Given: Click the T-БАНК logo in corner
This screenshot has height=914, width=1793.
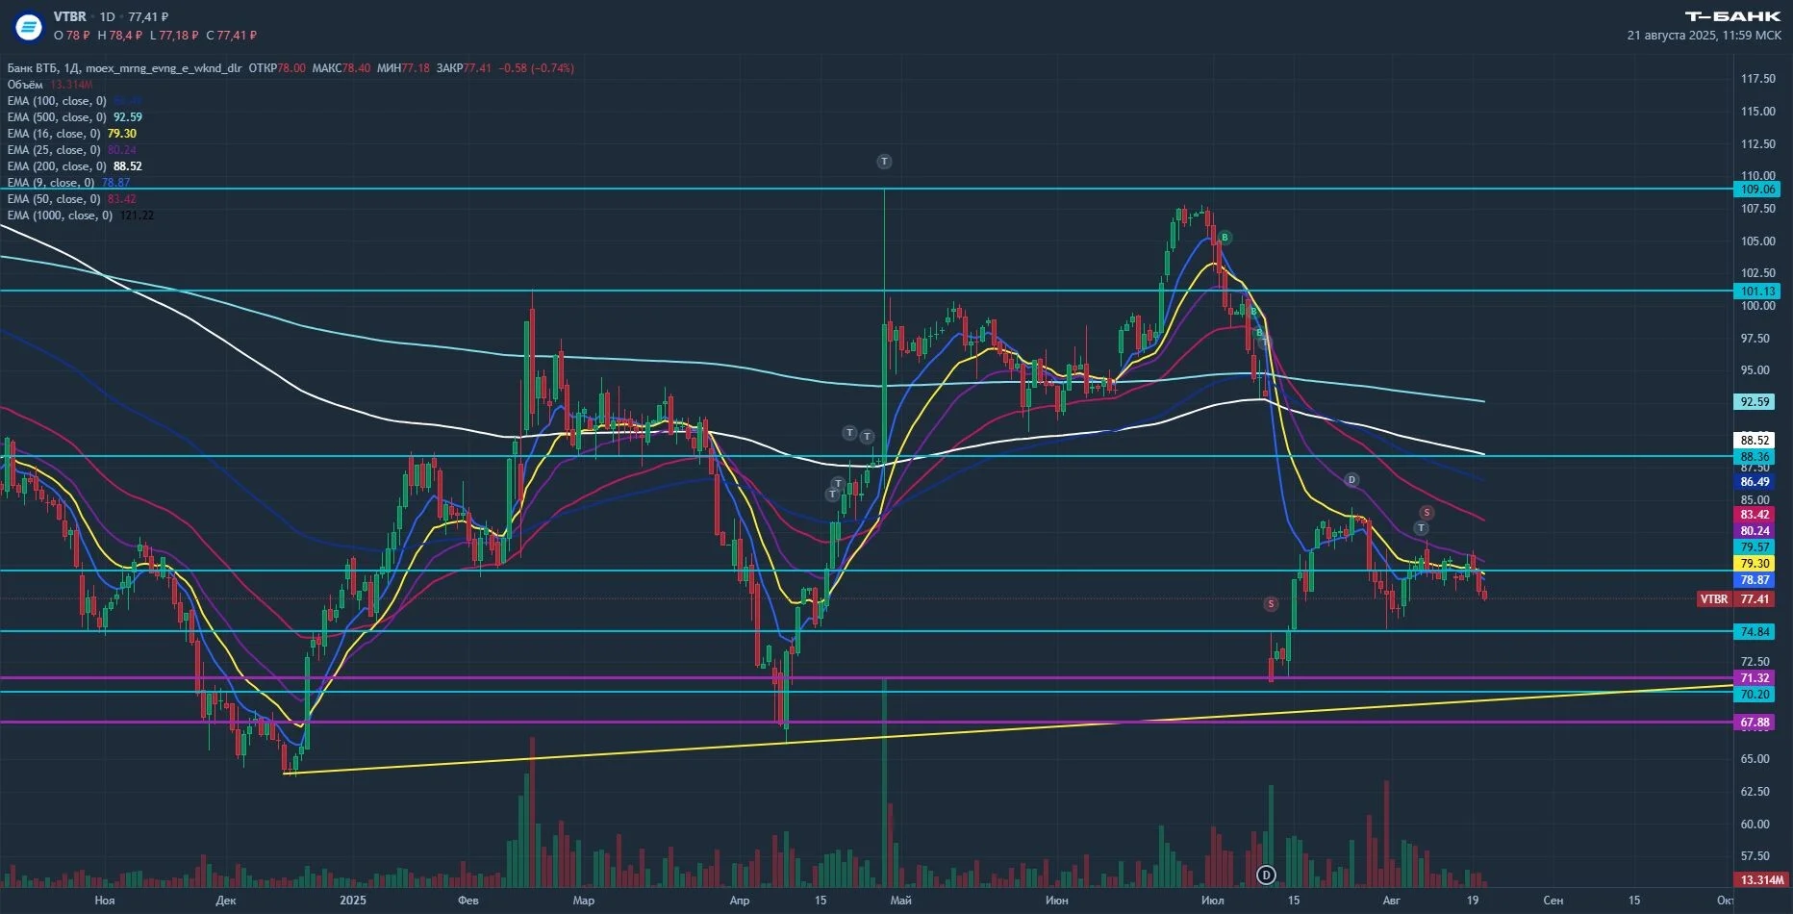Looking at the screenshot, I should coord(1732,16).
